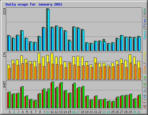148x115 pixels.
Task: Click day label 28 on the x-axis
Action: [126, 112]
